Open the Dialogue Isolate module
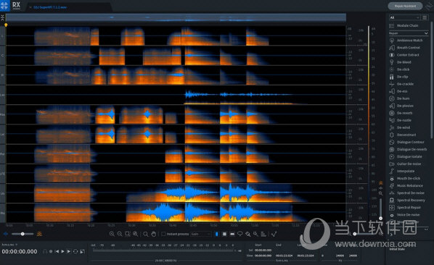The height and width of the screenshot is (265, 434). pos(406,156)
